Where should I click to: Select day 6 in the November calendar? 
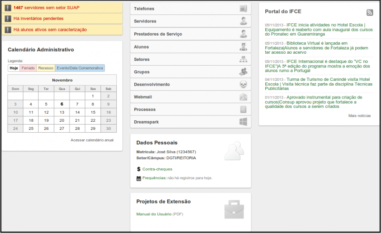point(62,104)
